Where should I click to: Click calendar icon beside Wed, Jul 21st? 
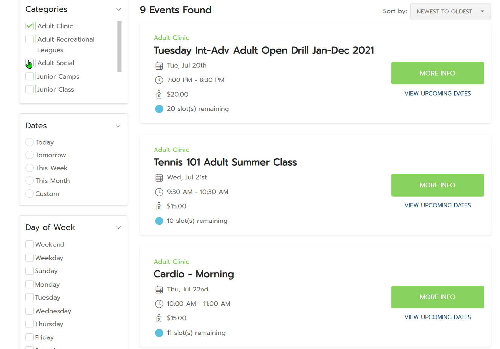coord(159,178)
